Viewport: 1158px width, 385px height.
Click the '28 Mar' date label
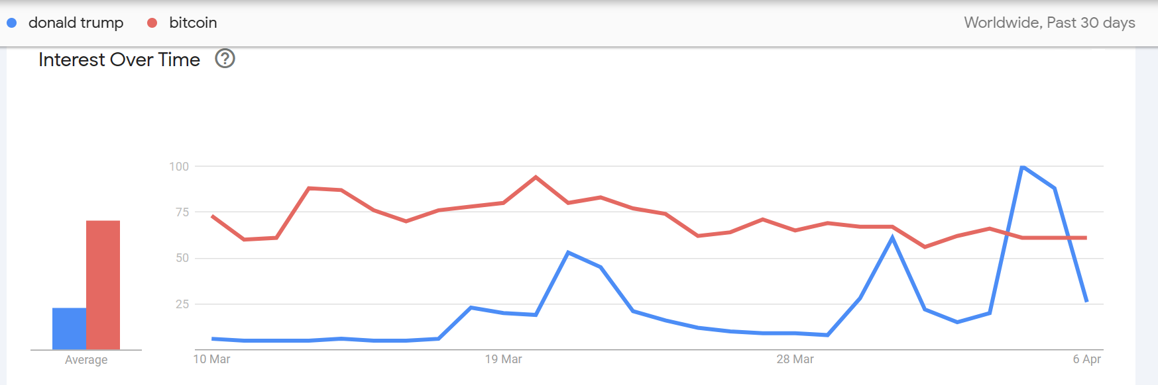coord(795,359)
